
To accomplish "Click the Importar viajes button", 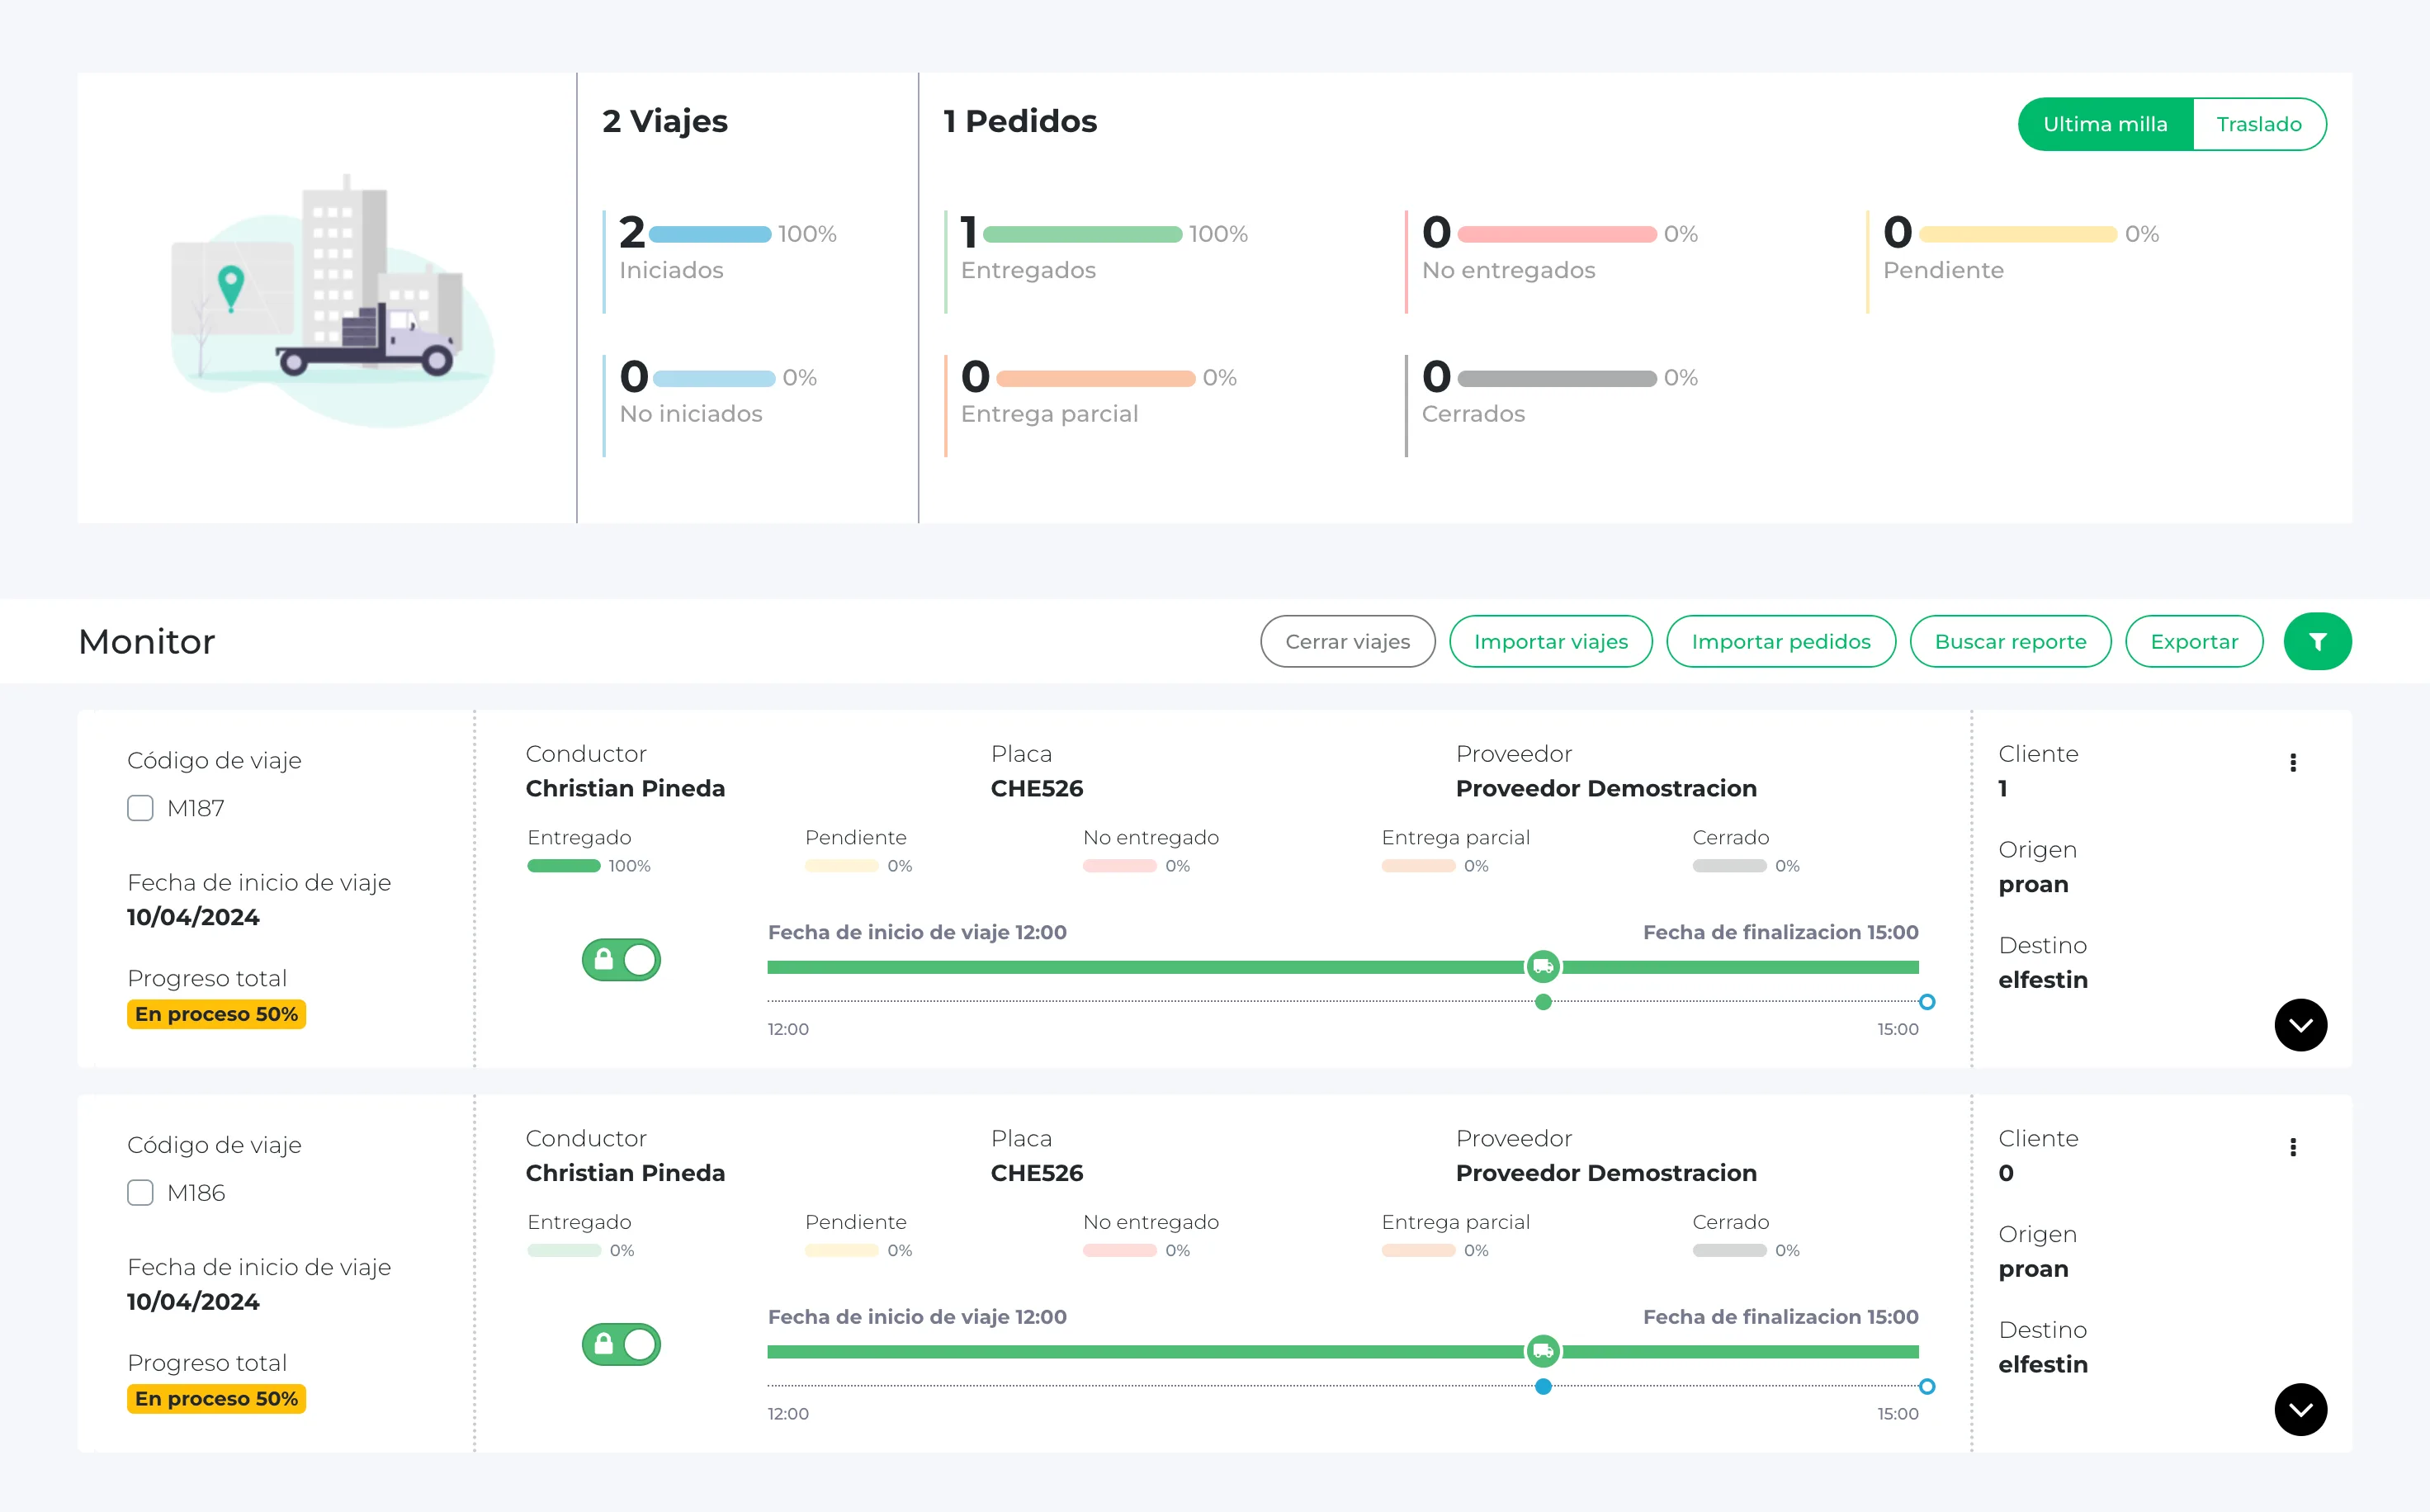I will point(1550,641).
